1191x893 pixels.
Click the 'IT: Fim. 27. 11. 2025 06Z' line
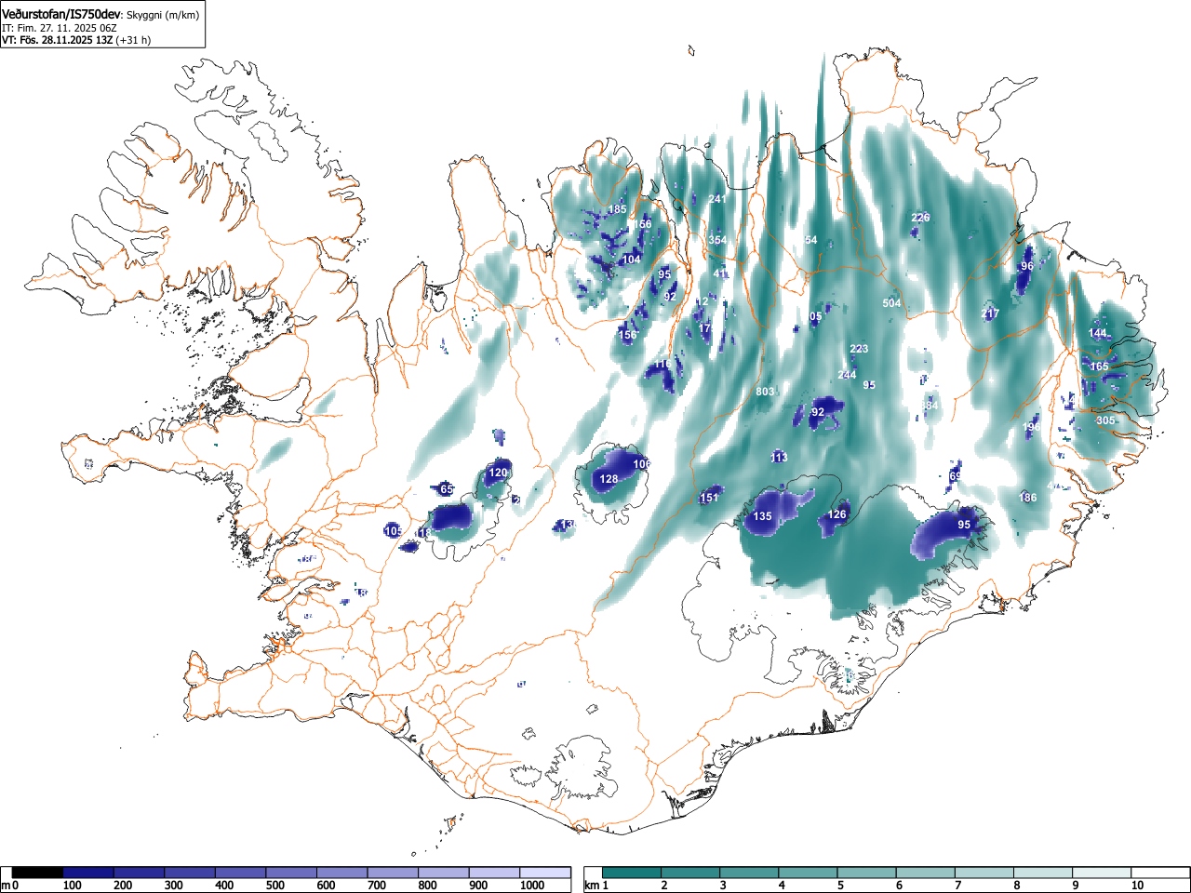click(x=60, y=28)
